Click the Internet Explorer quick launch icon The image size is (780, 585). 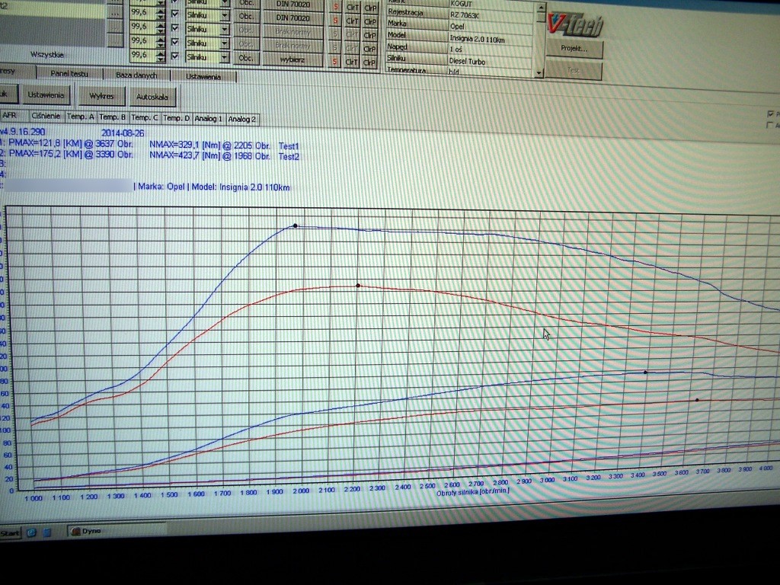tap(33, 532)
